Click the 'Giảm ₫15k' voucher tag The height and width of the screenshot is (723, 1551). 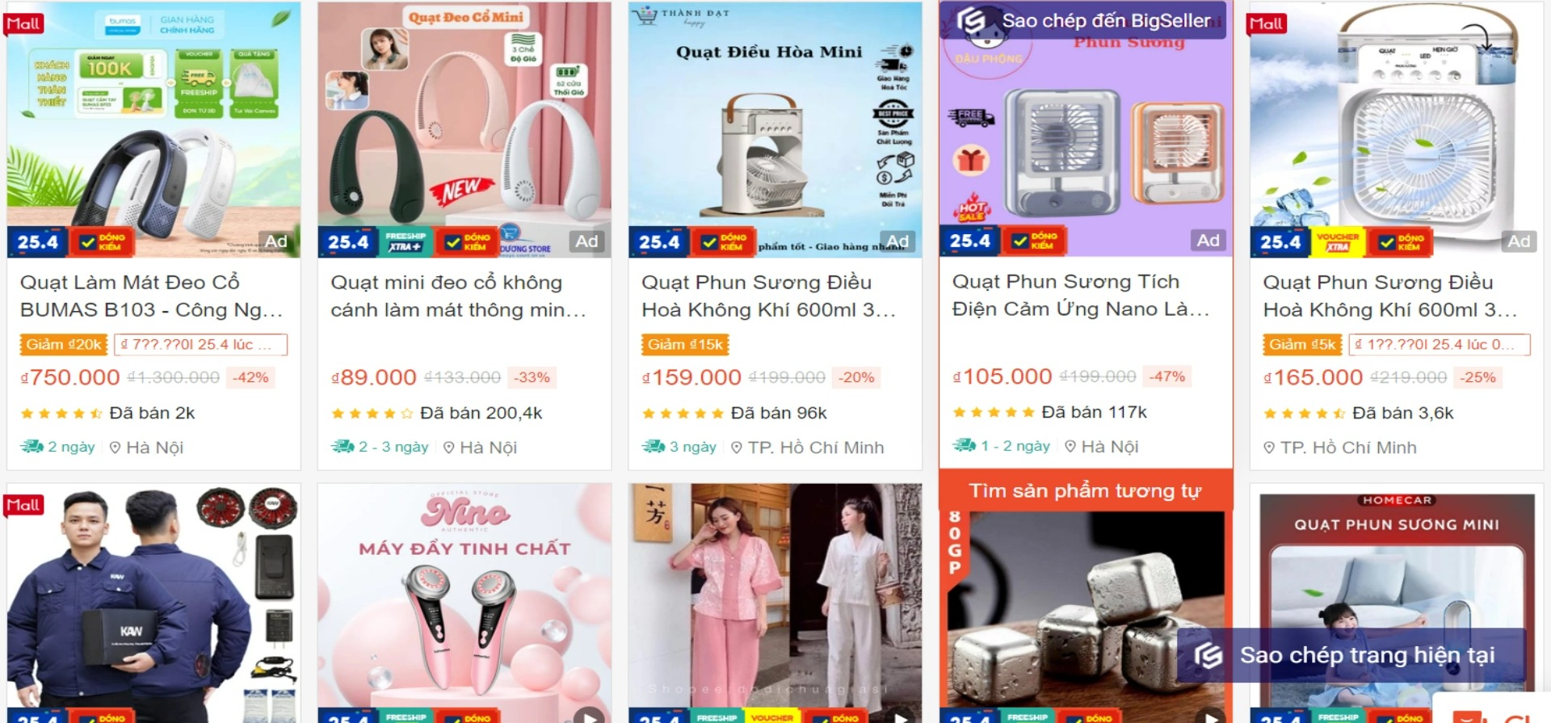click(x=685, y=344)
